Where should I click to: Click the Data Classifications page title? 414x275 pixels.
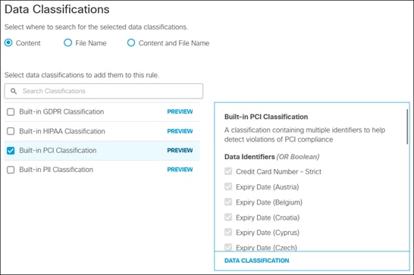pyautogui.click(x=57, y=9)
